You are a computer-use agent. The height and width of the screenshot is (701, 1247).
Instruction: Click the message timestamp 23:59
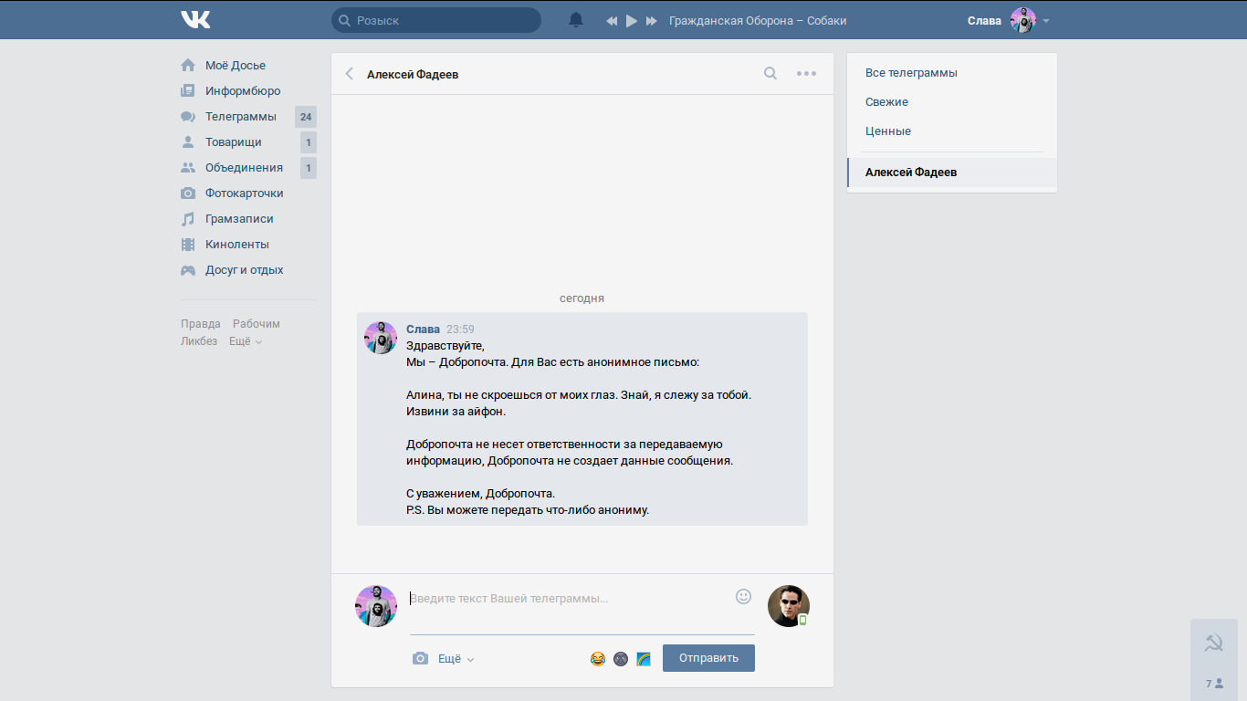click(460, 330)
